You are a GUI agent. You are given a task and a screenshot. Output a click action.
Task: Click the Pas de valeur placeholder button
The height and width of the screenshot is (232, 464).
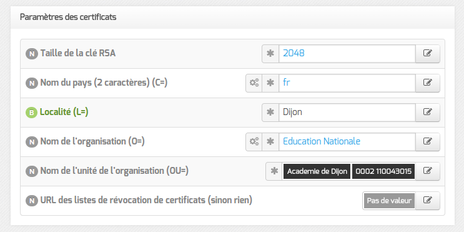(x=389, y=201)
